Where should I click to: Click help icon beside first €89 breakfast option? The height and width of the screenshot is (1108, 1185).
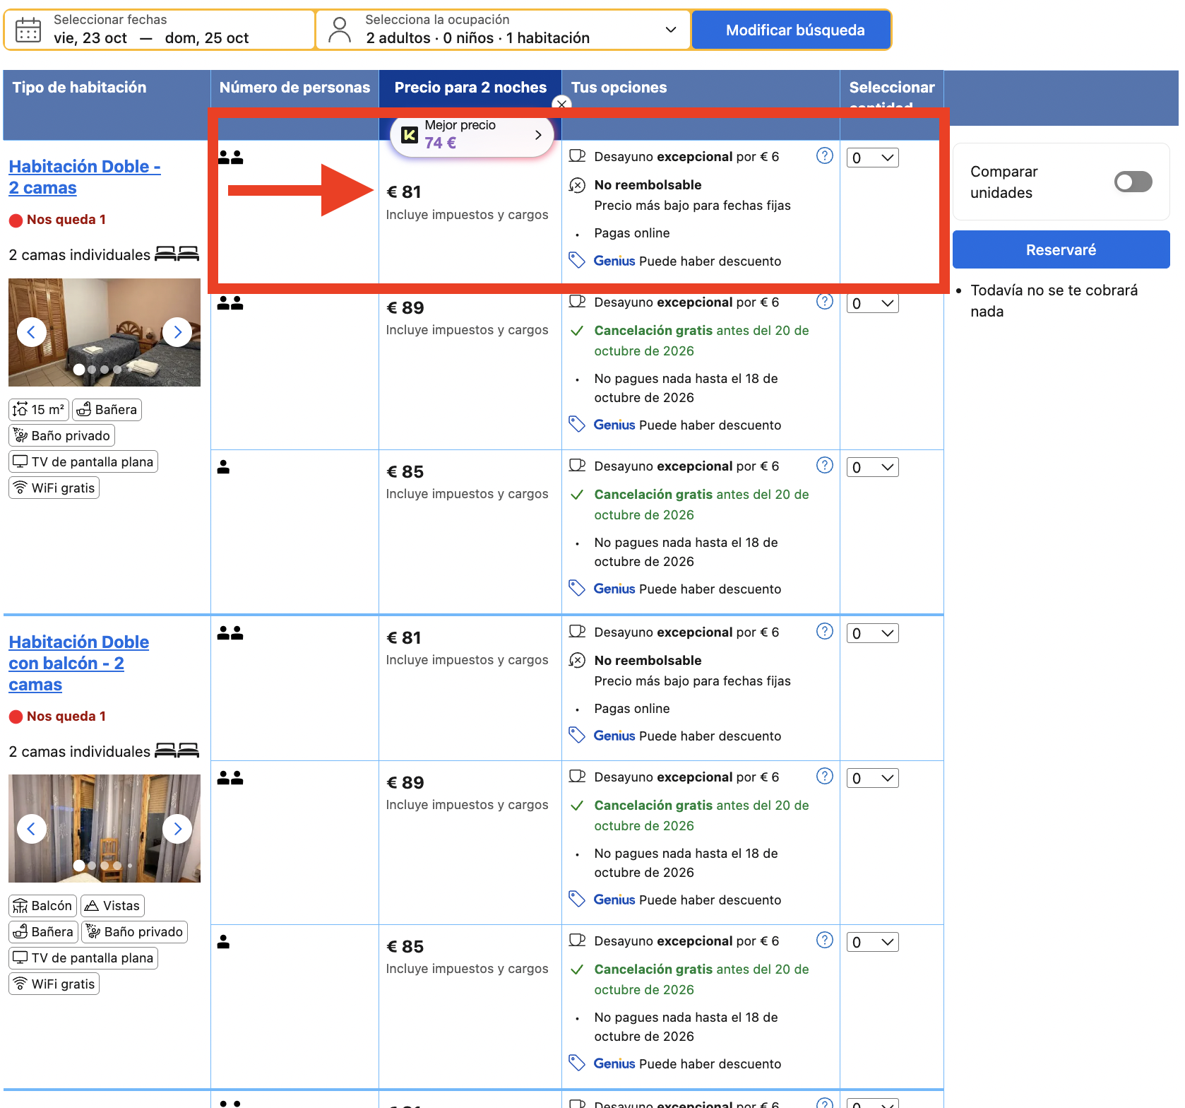(x=824, y=301)
